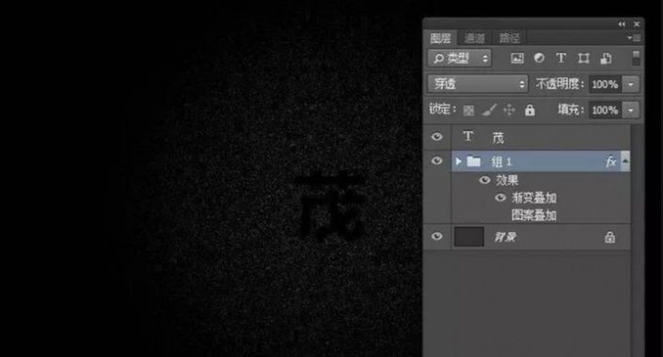663x357 pixels.
Task: Click the 不透明度 100% field
Action: (x=605, y=85)
